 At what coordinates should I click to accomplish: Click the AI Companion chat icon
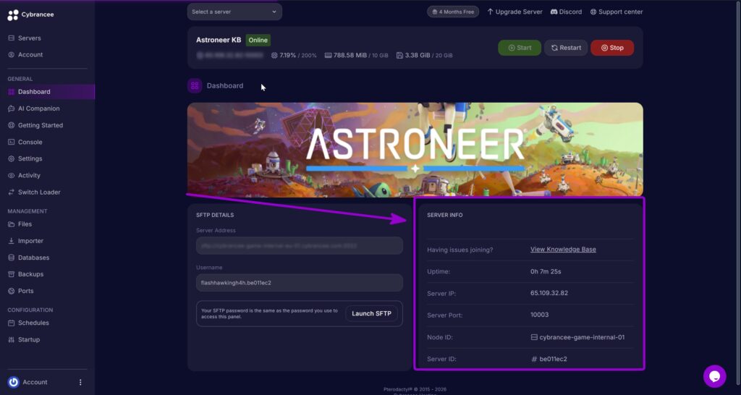(12, 109)
